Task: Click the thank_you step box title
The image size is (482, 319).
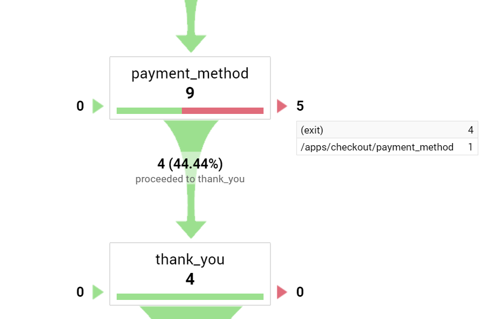Action: 190,259
